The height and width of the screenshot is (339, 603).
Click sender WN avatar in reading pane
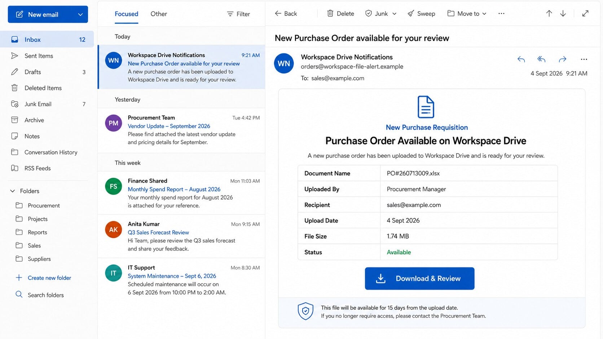(x=284, y=63)
